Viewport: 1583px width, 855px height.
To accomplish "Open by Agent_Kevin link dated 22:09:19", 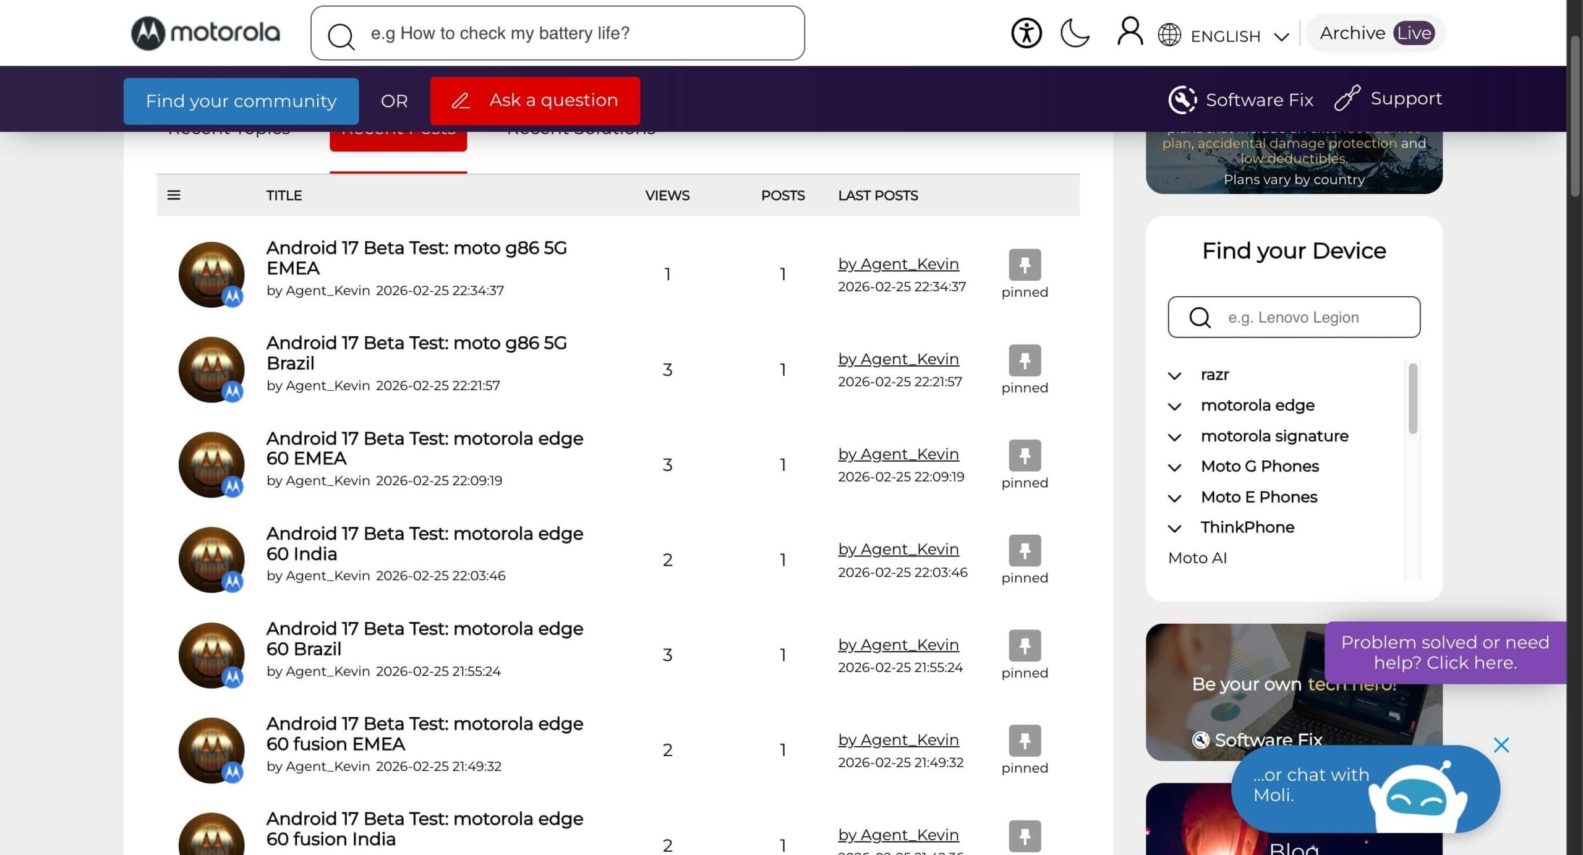I will [x=898, y=454].
